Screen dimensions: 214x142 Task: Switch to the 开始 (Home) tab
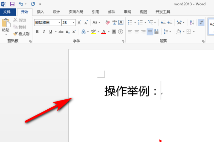tap(25, 12)
